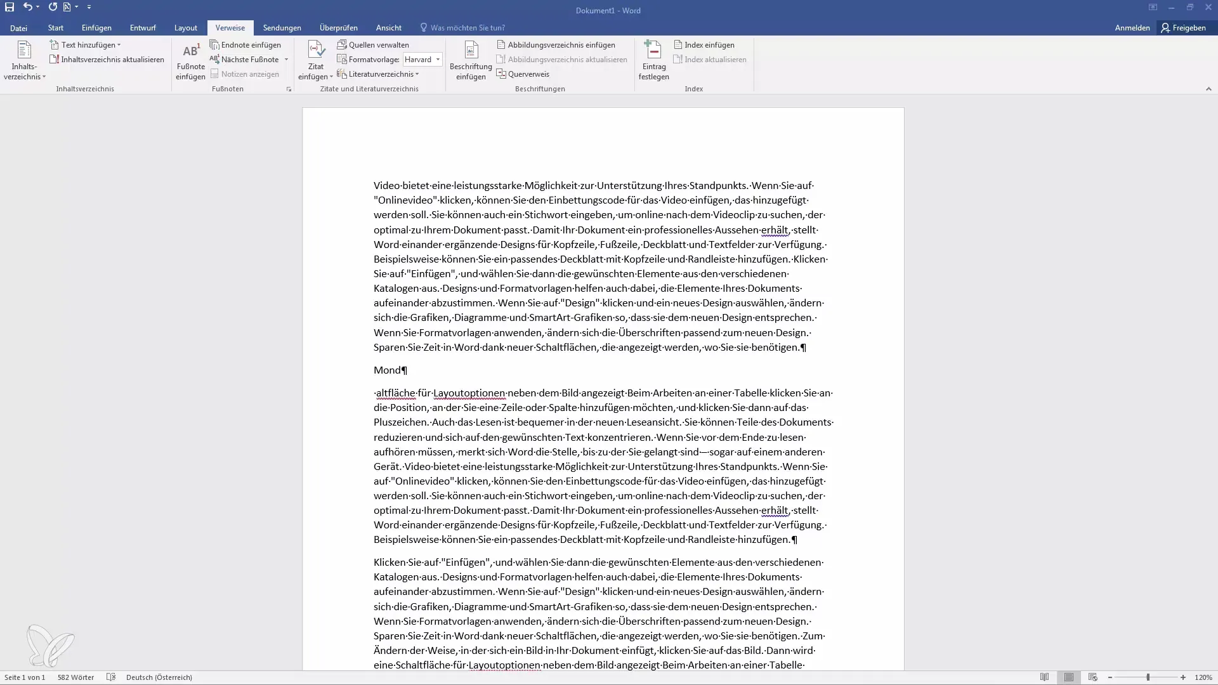Undo the last action
Screen dimensions: 1218x685
point(27,7)
